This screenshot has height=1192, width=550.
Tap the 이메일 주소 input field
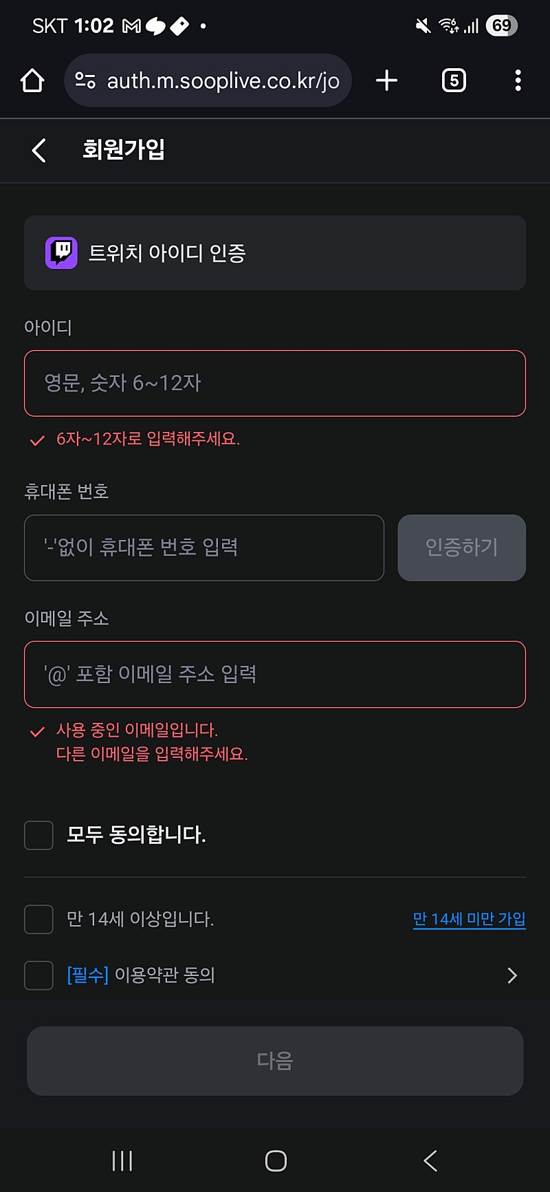tap(275, 674)
